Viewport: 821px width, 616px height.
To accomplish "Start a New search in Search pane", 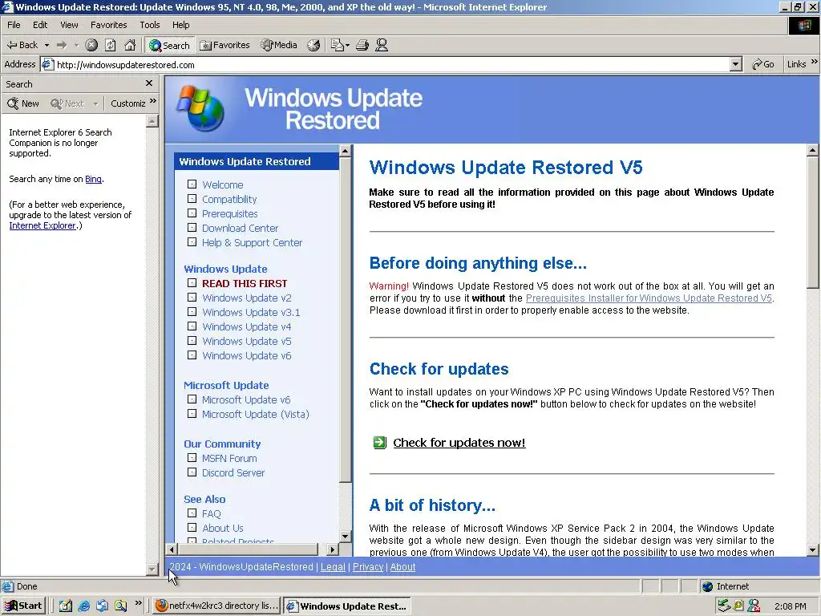I will (x=23, y=103).
